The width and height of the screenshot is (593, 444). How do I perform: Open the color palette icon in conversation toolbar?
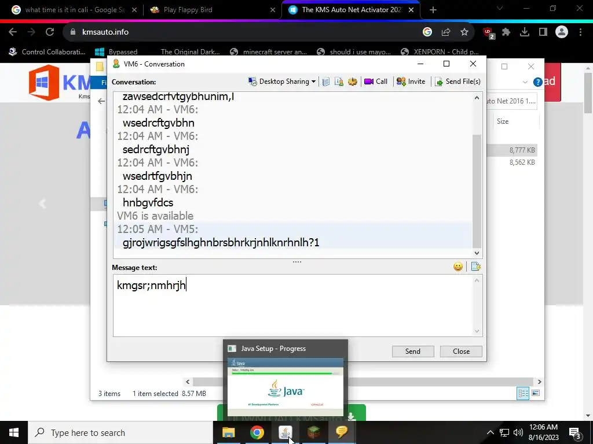pos(353,82)
